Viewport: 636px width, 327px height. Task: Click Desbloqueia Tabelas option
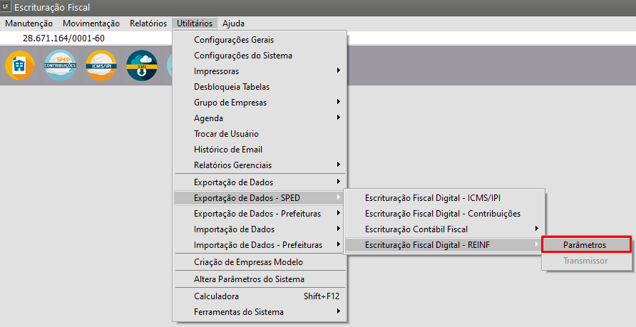click(x=232, y=87)
